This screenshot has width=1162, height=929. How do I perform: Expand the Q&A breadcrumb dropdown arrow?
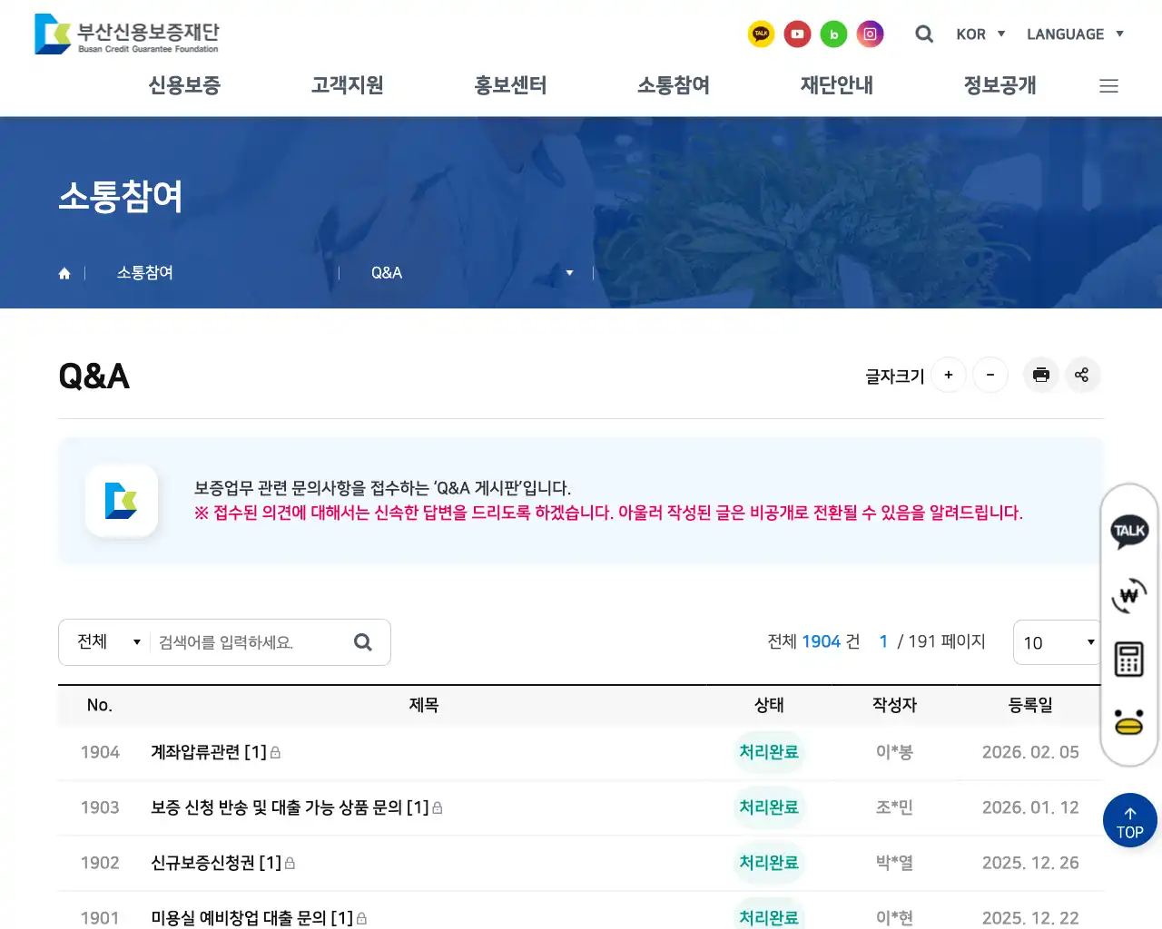(569, 272)
